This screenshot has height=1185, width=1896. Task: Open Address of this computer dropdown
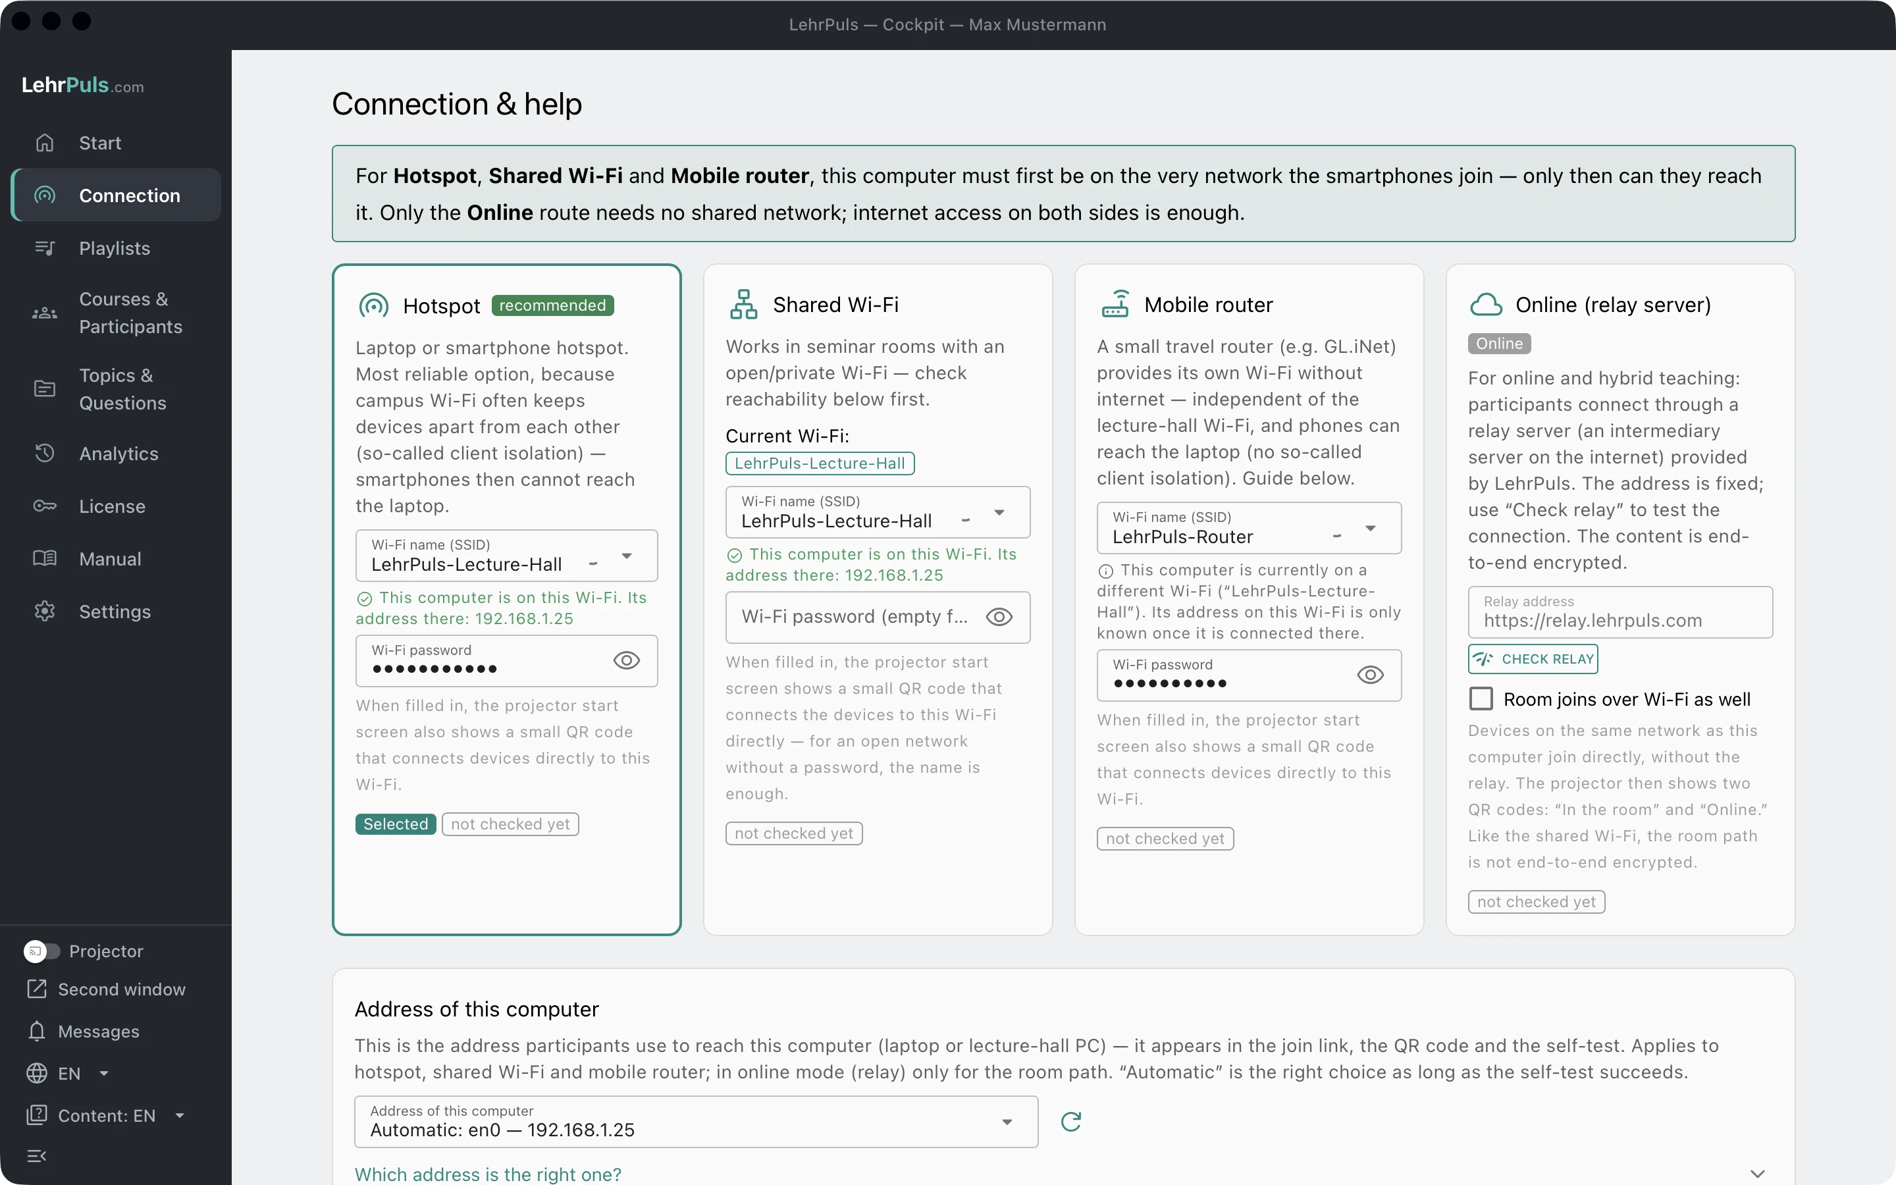(696, 1122)
